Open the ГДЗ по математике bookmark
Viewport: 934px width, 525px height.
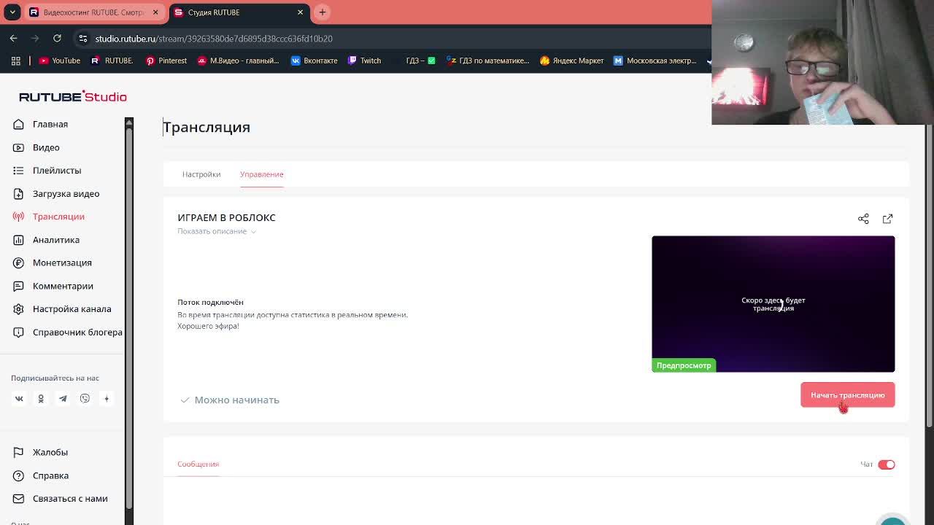tap(487, 61)
